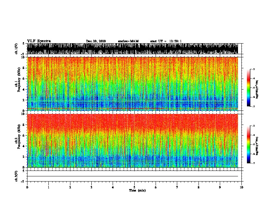Click the "10" label on the time axis
This screenshot has width=272, height=210.
241,187
